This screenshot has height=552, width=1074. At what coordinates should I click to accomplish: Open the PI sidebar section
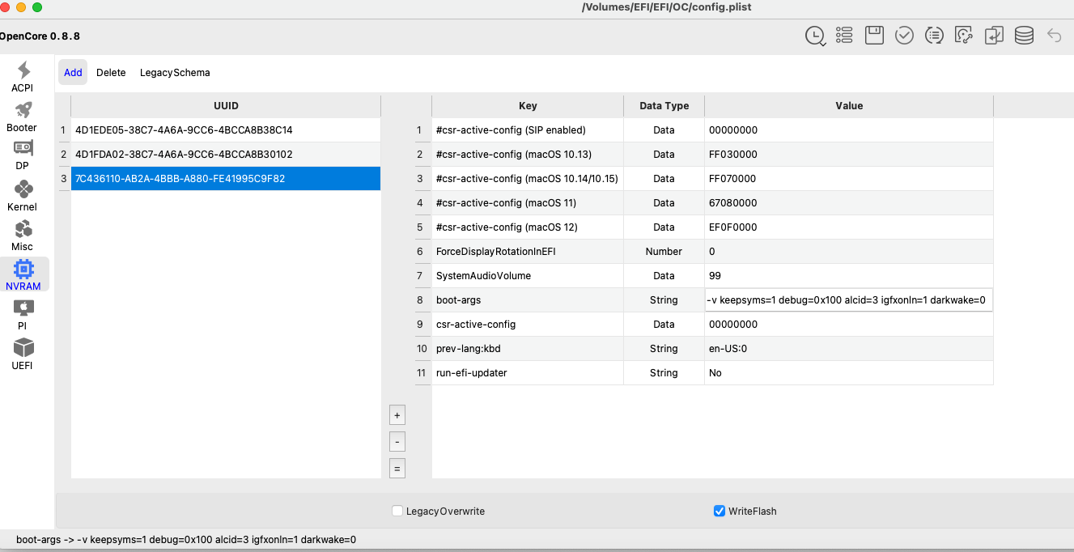pos(23,314)
